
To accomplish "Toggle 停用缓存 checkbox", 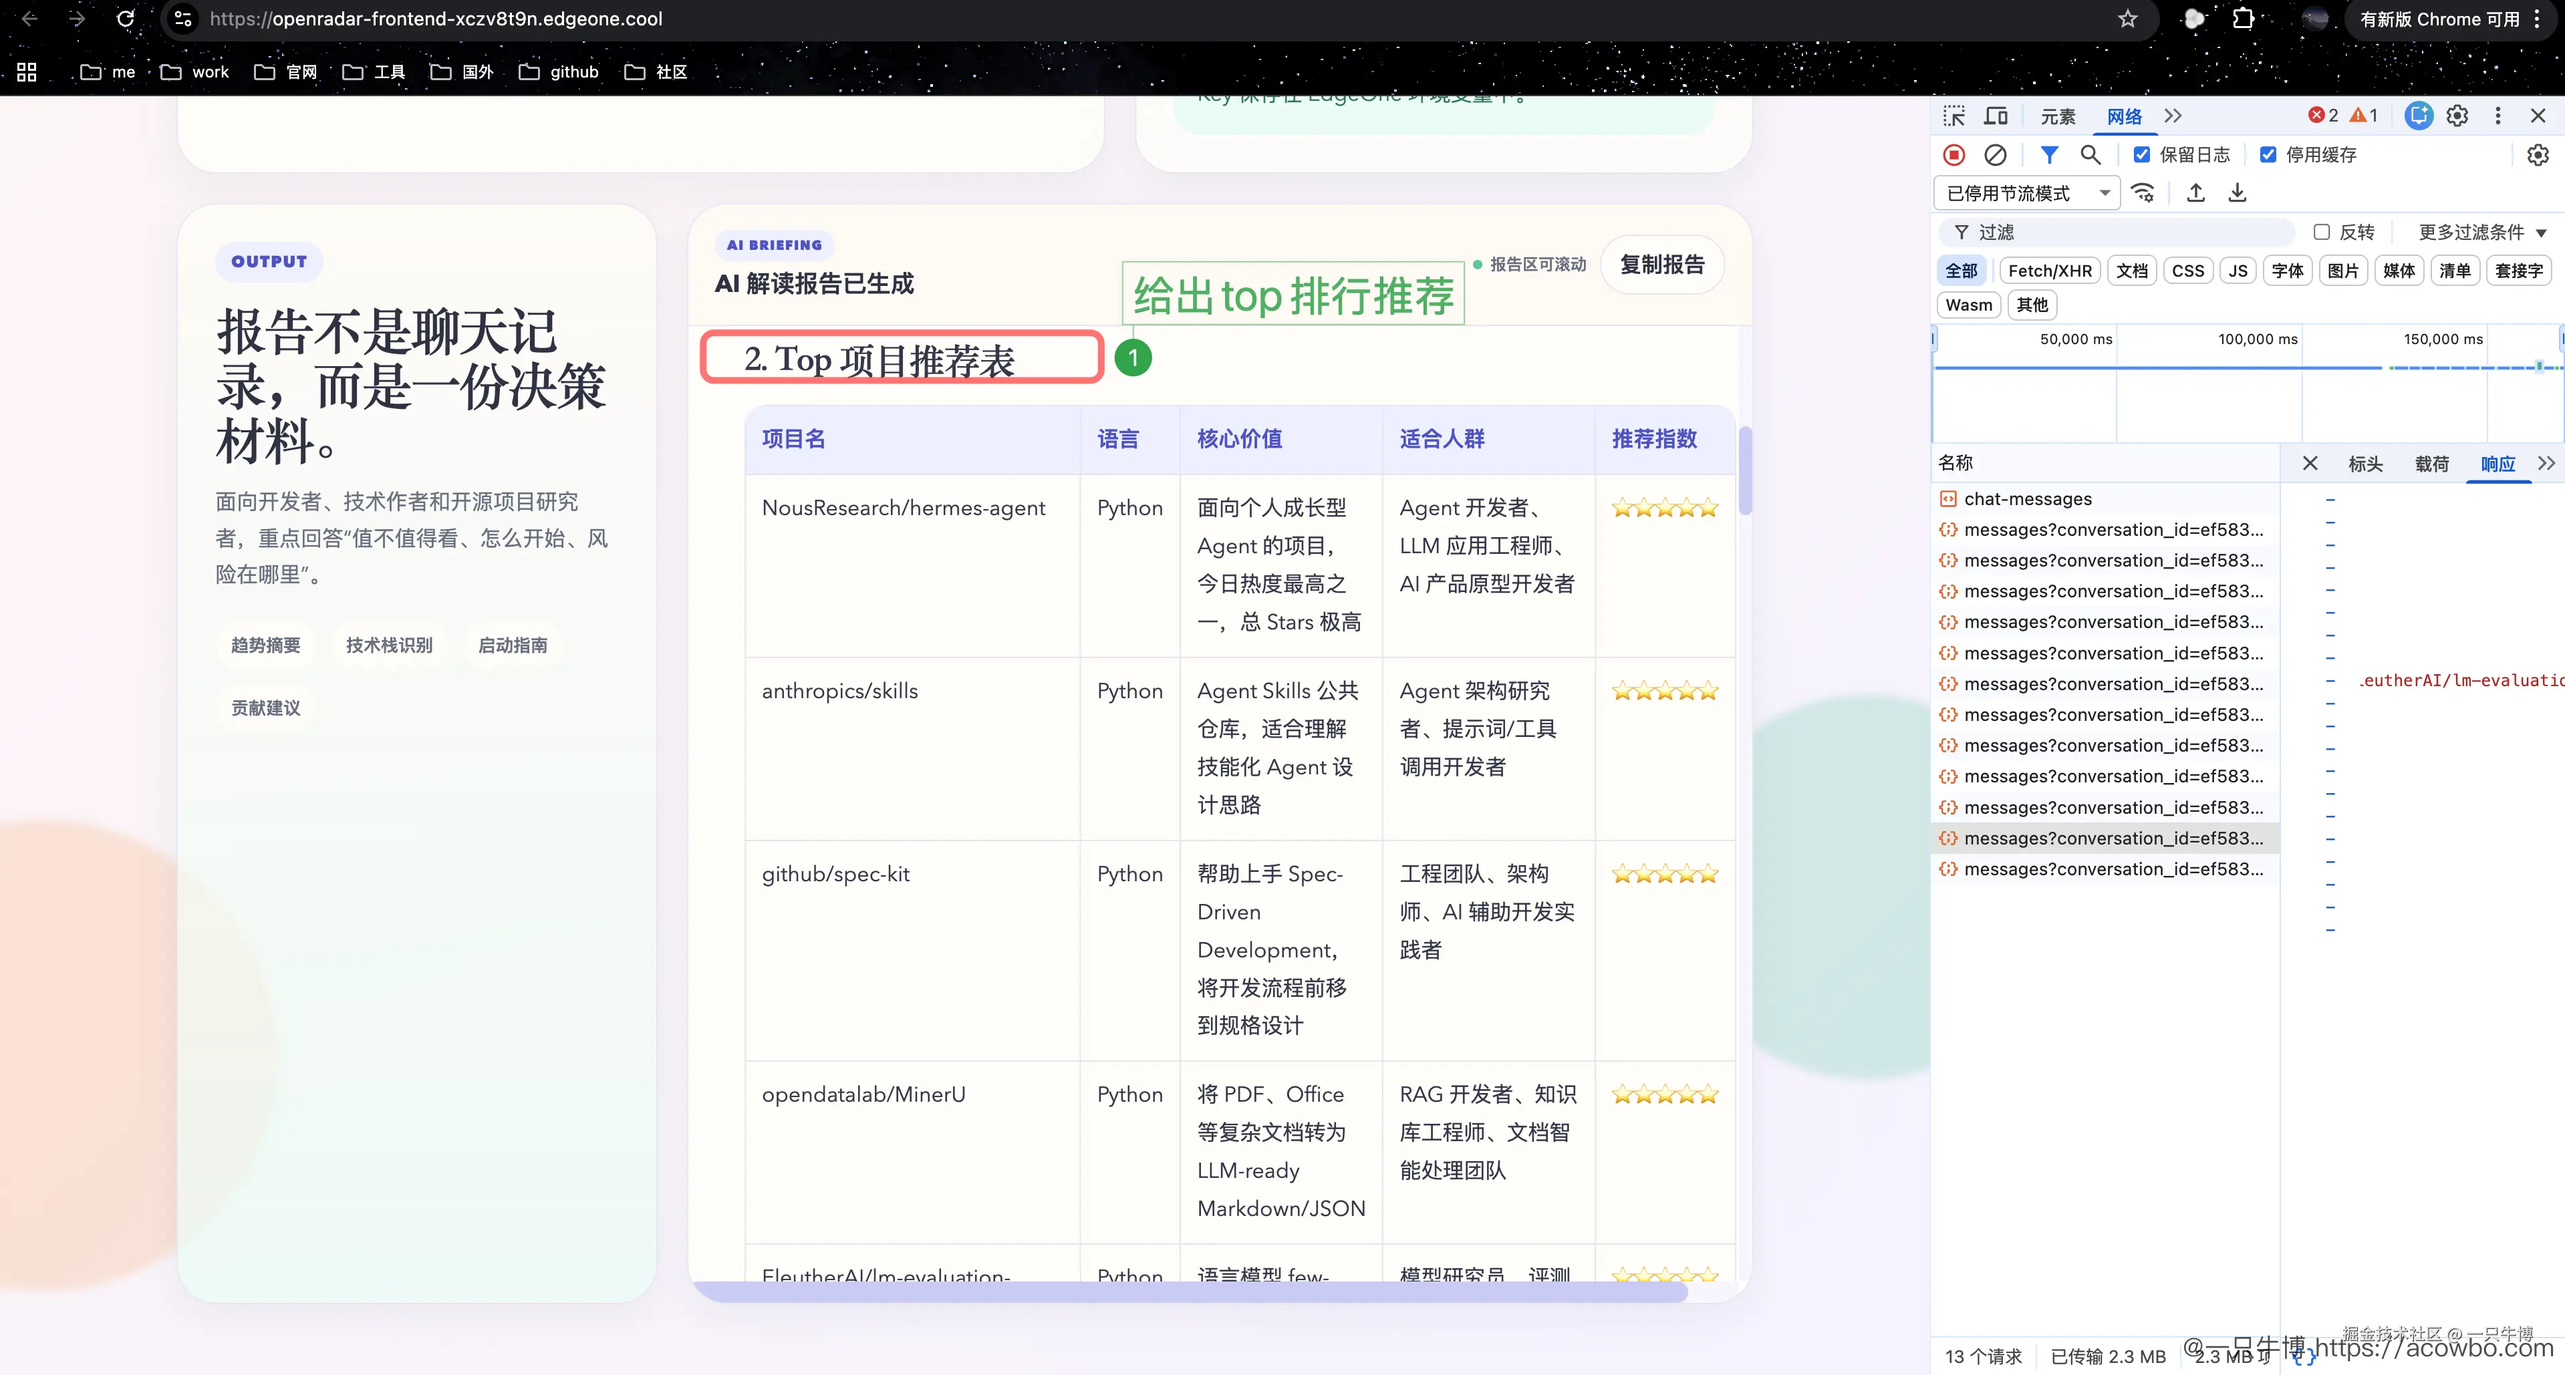I will [x=2268, y=154].
